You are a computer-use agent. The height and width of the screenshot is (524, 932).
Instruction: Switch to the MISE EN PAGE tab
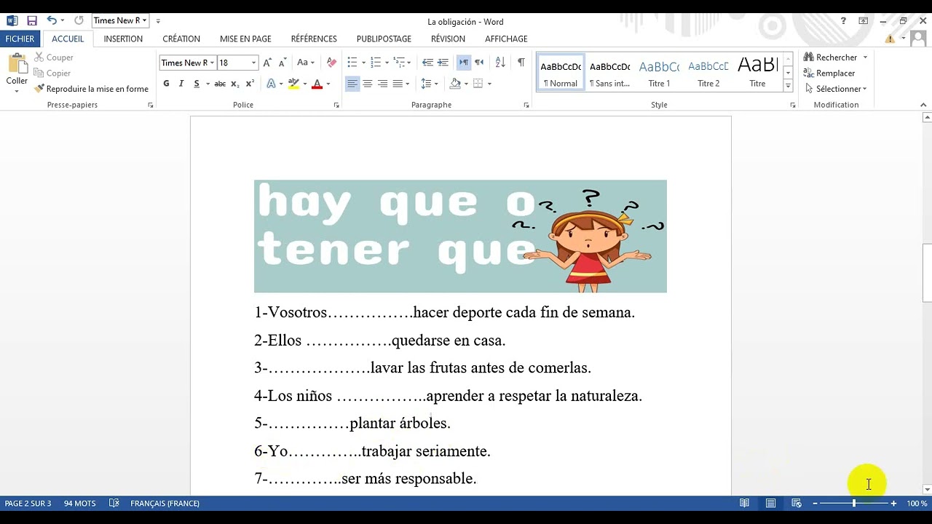click(245, 39)
